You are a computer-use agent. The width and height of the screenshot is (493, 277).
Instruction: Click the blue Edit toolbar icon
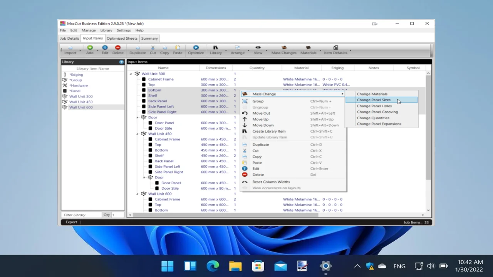click(105, 48)
